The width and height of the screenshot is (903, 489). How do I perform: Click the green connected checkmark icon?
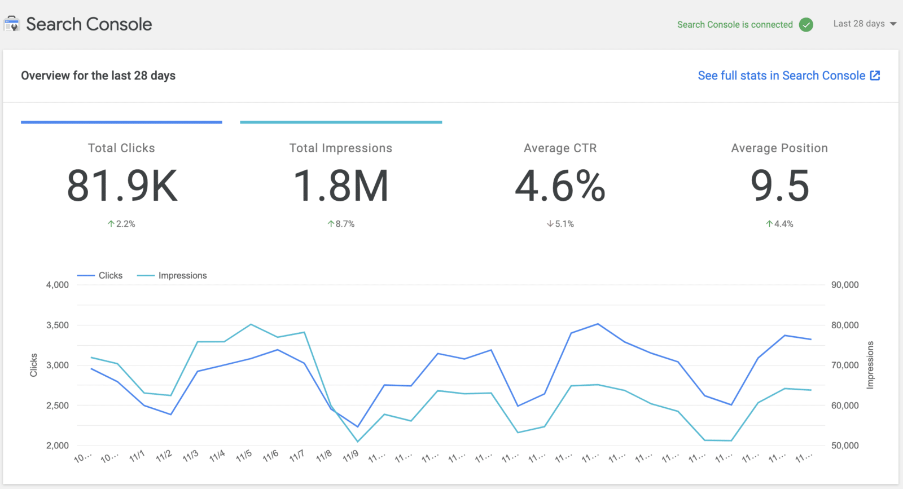[x=806, y=25]
